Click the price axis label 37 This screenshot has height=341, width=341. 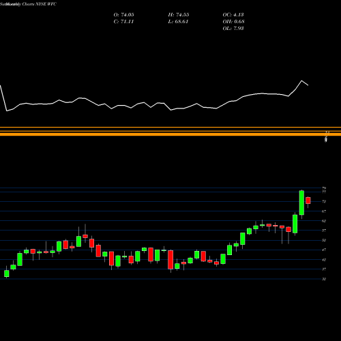point(324,269)
